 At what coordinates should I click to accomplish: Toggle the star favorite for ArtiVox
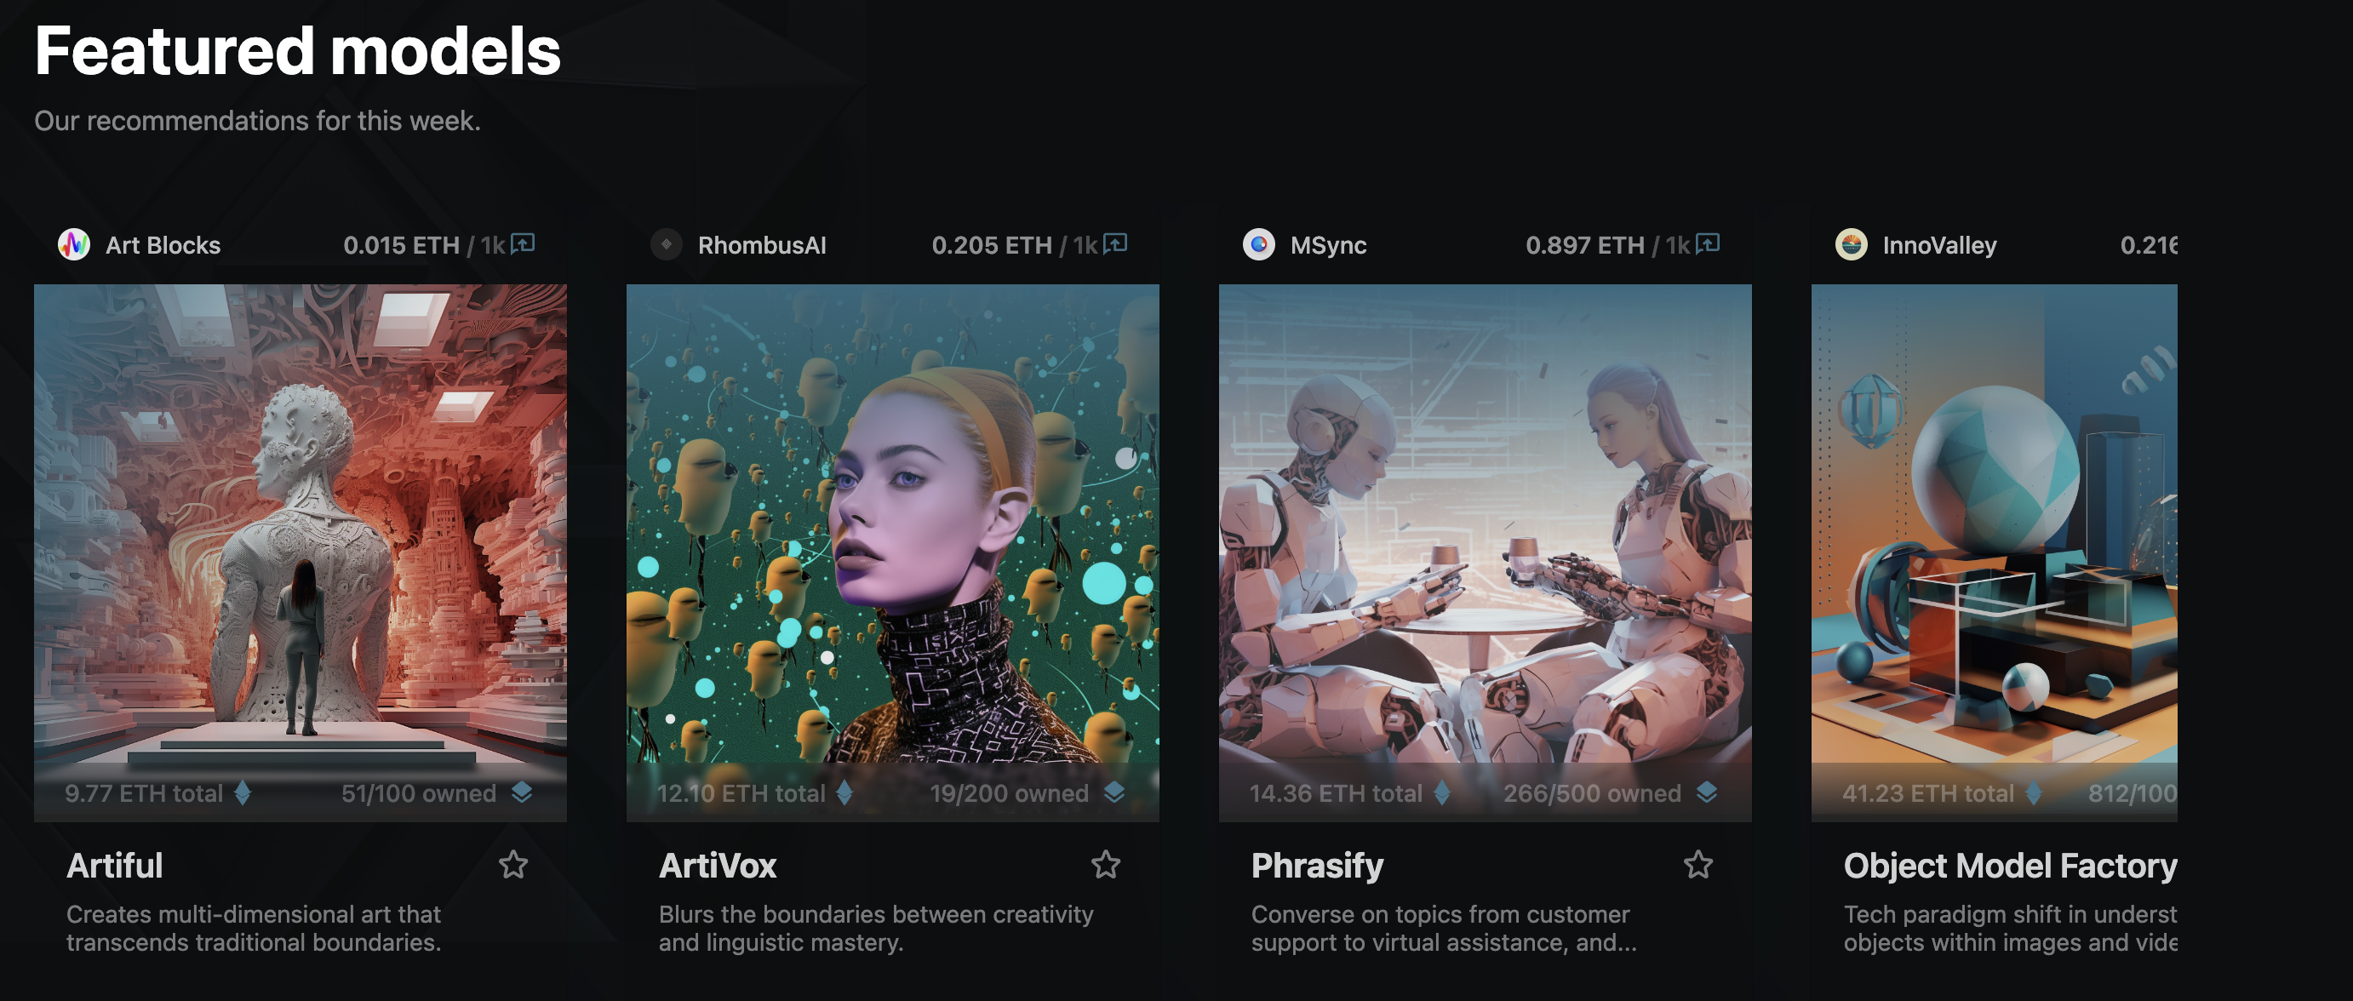[1106, 864]
